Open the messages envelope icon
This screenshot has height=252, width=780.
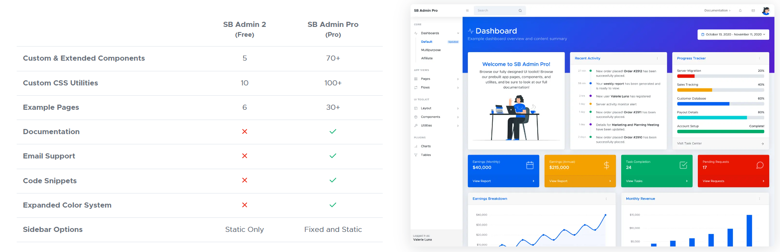pos(753,11)
